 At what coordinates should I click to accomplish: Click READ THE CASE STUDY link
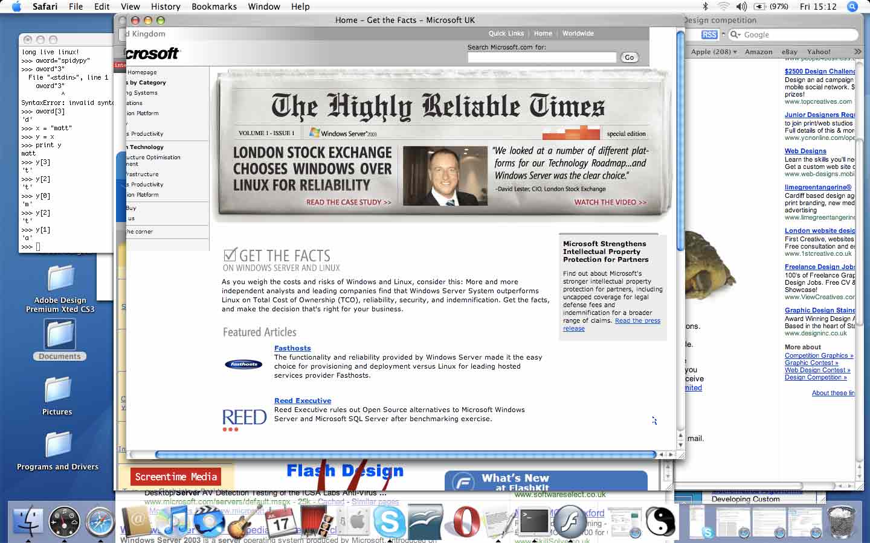click(349, 203)
